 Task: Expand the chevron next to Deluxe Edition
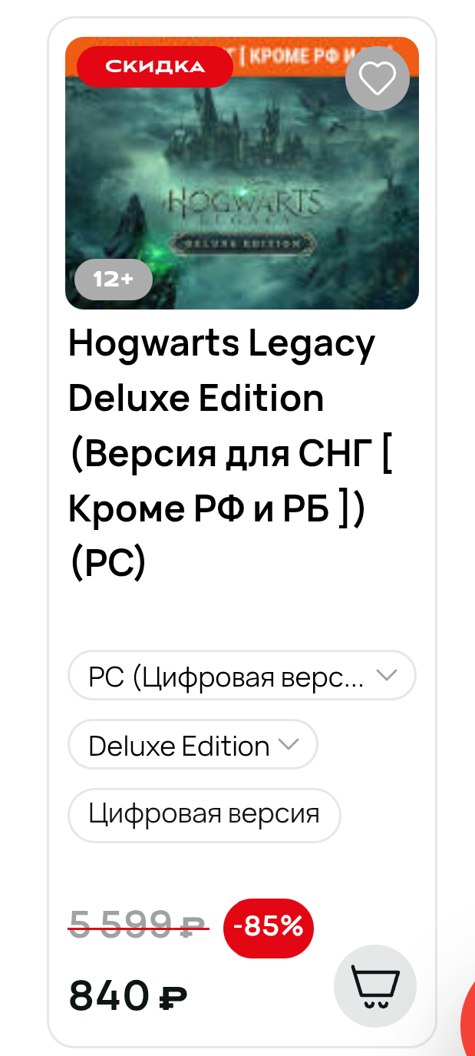tap(288, 745)
